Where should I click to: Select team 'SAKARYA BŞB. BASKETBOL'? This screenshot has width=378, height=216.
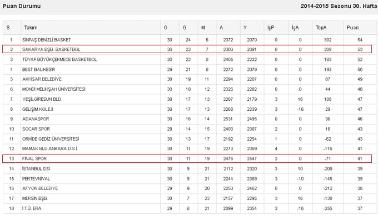pyautogui.click(x=51, y=49)
